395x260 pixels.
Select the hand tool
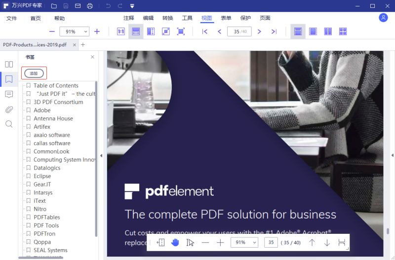pyautogui.click(x=175, y=243)
